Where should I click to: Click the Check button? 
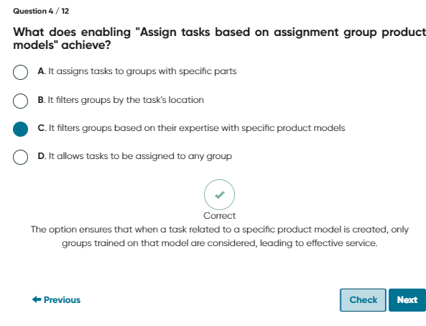click(363, 300)
